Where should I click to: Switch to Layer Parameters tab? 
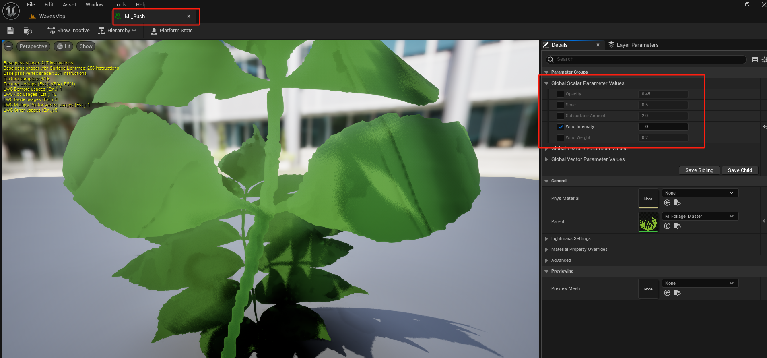633,45
